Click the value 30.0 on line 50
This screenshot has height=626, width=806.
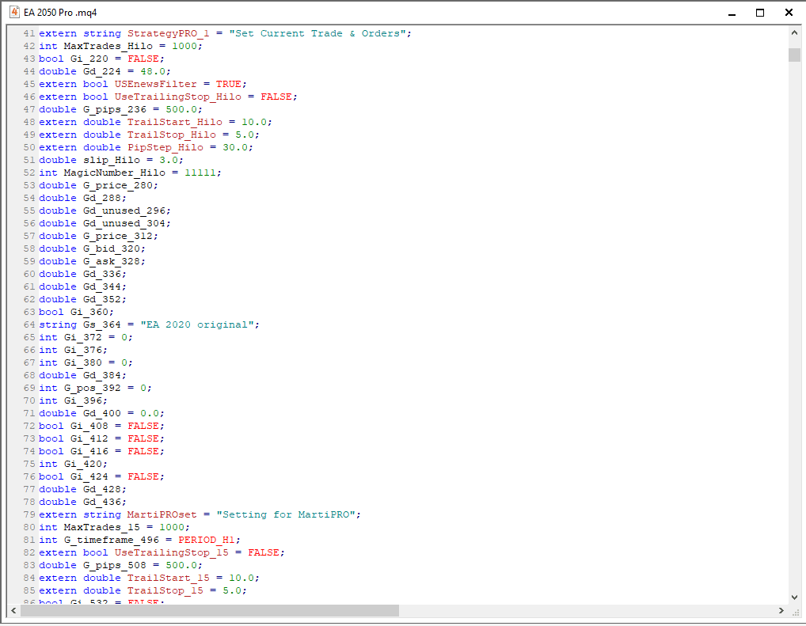(x=235, y=147)
